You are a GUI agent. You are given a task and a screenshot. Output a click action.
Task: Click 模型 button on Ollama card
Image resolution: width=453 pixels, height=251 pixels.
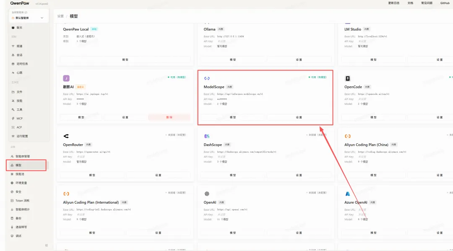pos(233,60)
